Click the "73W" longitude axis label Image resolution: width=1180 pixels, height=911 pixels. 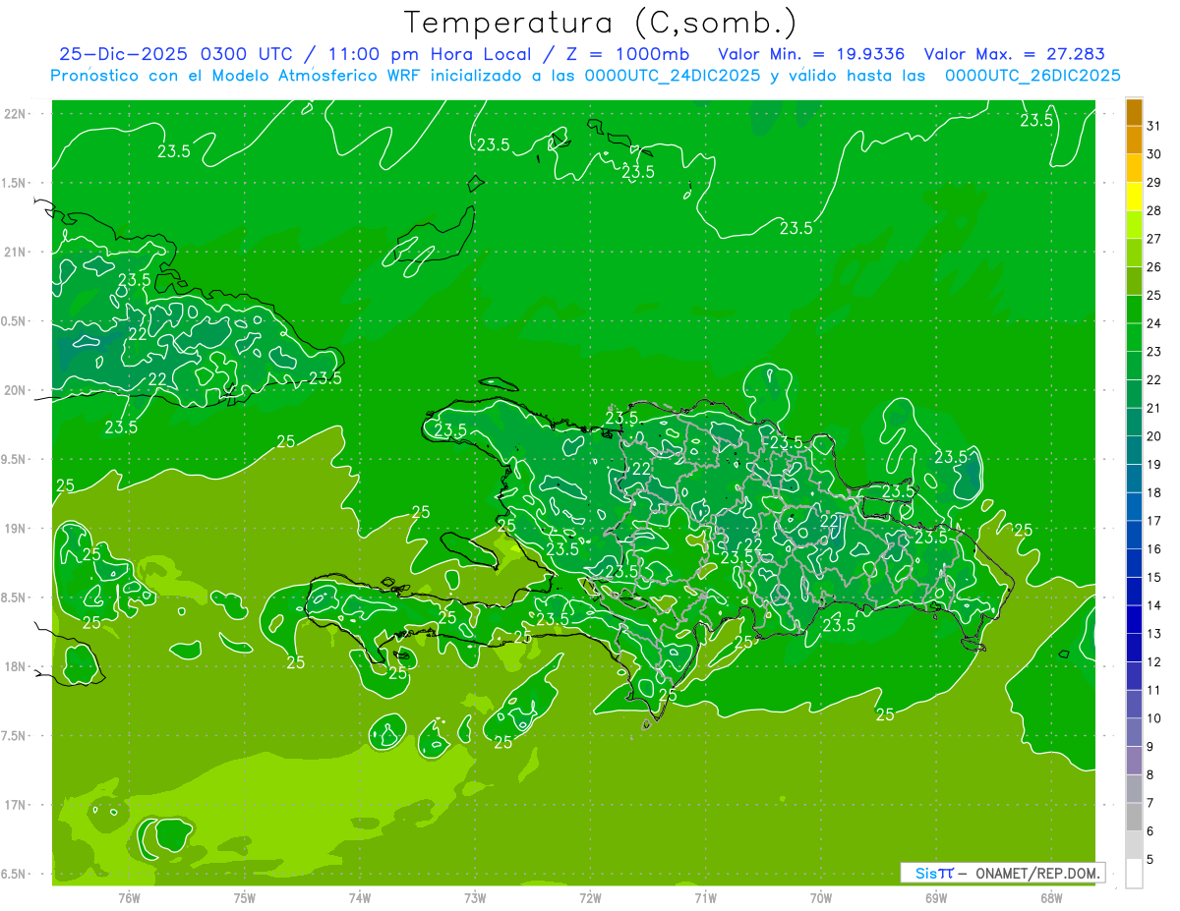[475, 897]
